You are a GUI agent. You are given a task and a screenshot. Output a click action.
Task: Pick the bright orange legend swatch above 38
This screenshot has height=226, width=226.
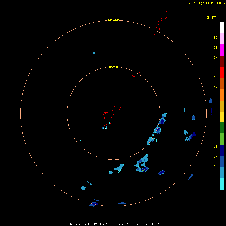pyautogui.click(x=222, y=95)
